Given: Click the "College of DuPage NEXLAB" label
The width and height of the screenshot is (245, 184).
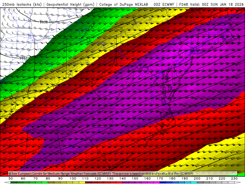Looking at the screenshot, I should click(x=124, y=4).
